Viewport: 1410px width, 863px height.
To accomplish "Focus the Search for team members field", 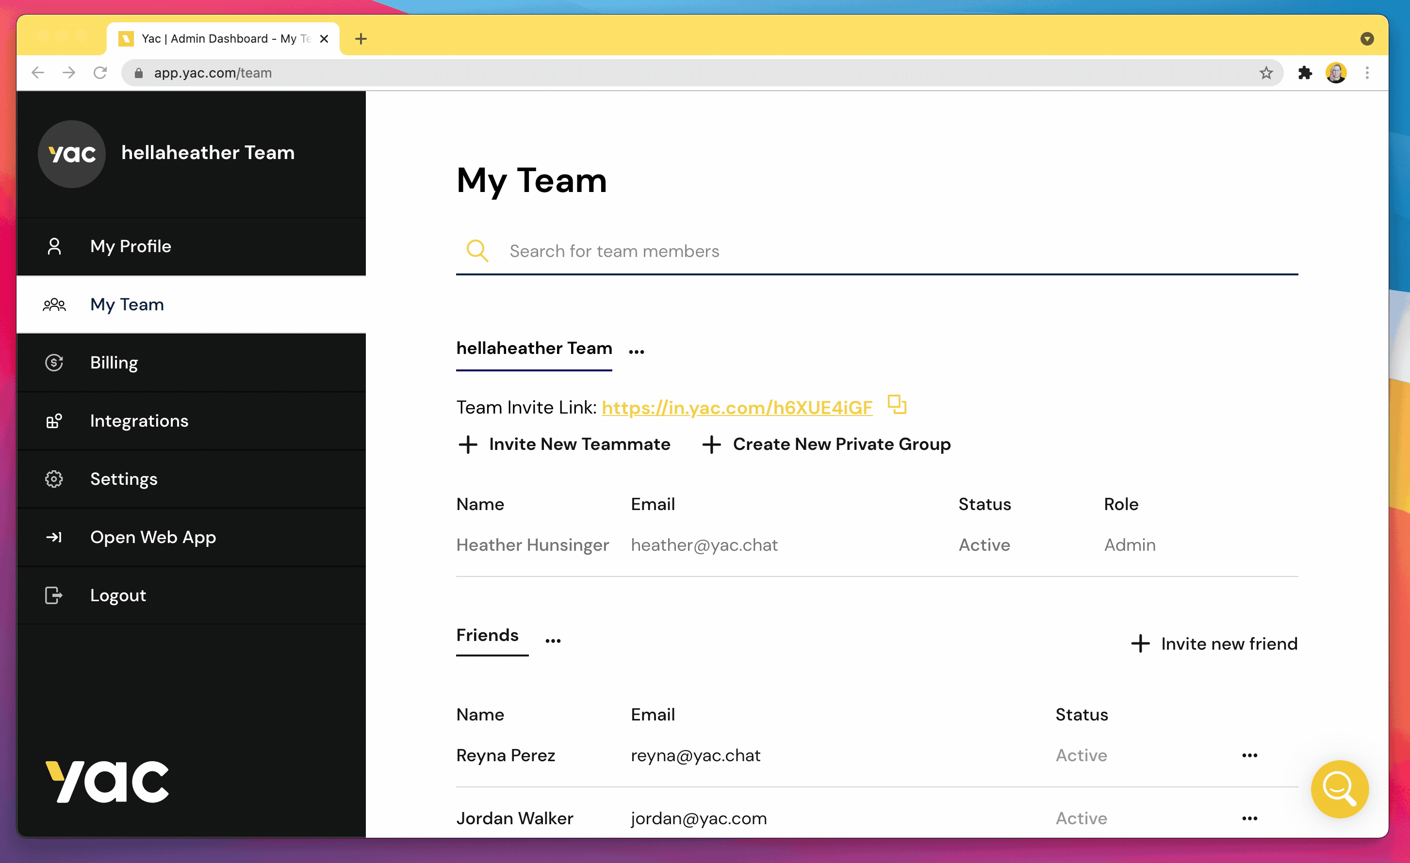I will tap(877, 251).
